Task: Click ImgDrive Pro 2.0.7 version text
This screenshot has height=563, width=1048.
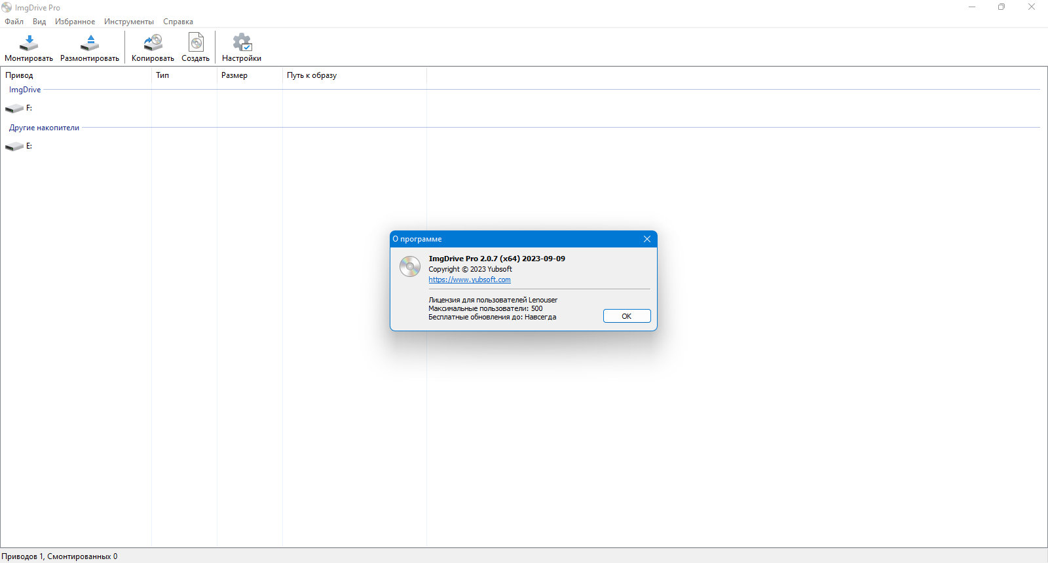Action: pyautogui.click(x=496, y=259)
